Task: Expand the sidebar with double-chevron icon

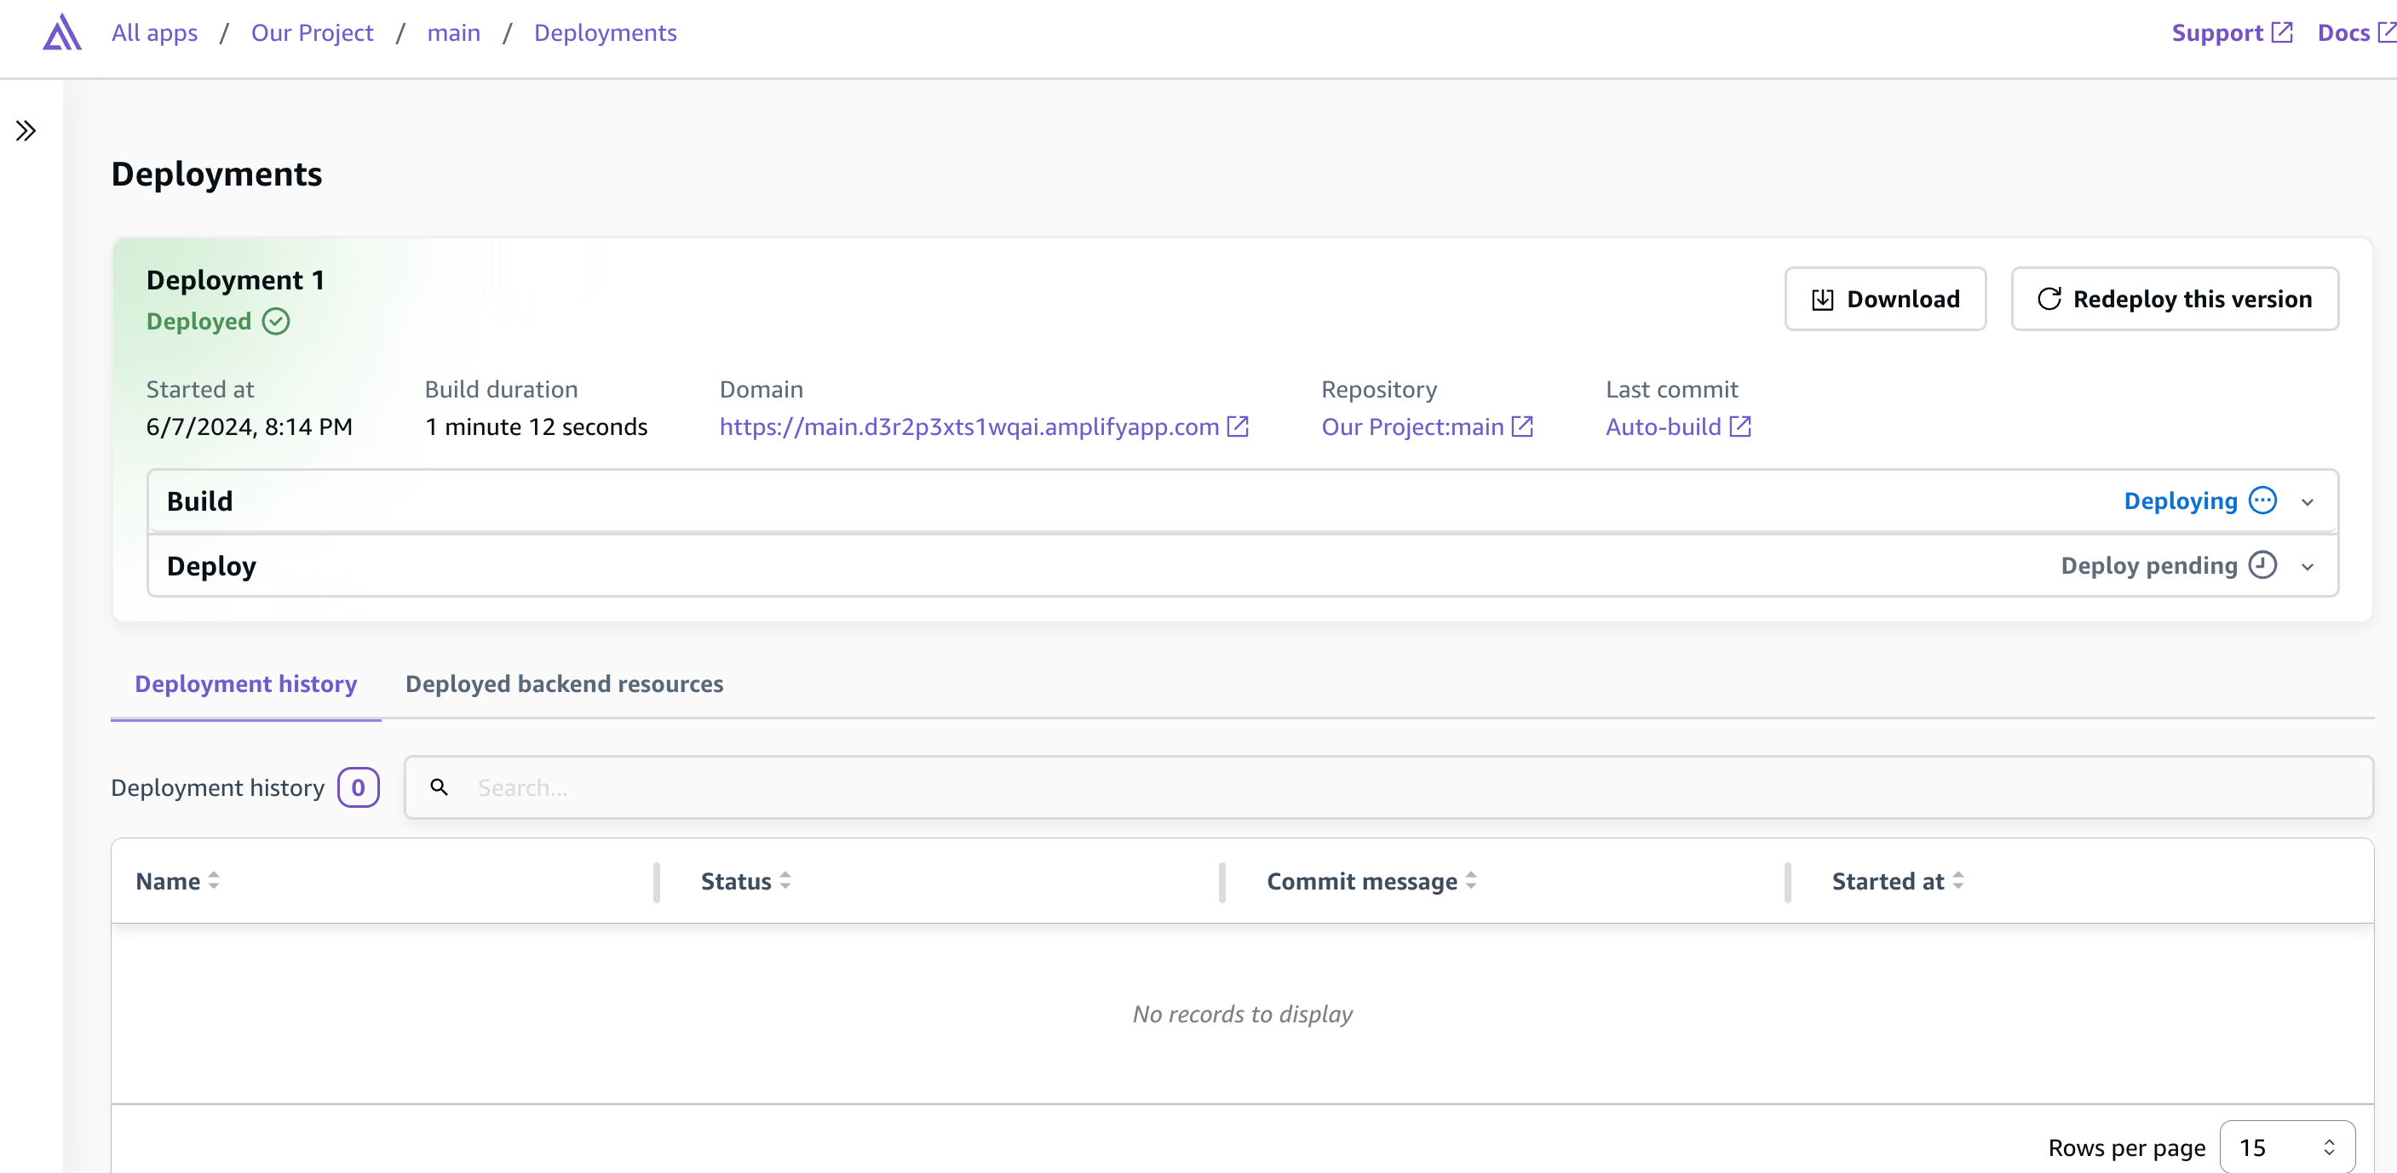Action: point(26,130)
